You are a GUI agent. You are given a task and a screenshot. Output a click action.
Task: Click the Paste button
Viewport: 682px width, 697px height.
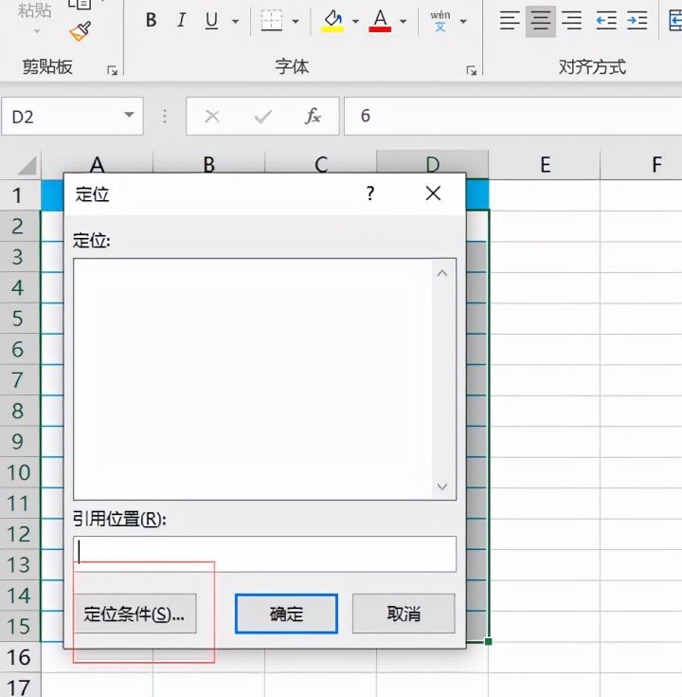[35, 10]
